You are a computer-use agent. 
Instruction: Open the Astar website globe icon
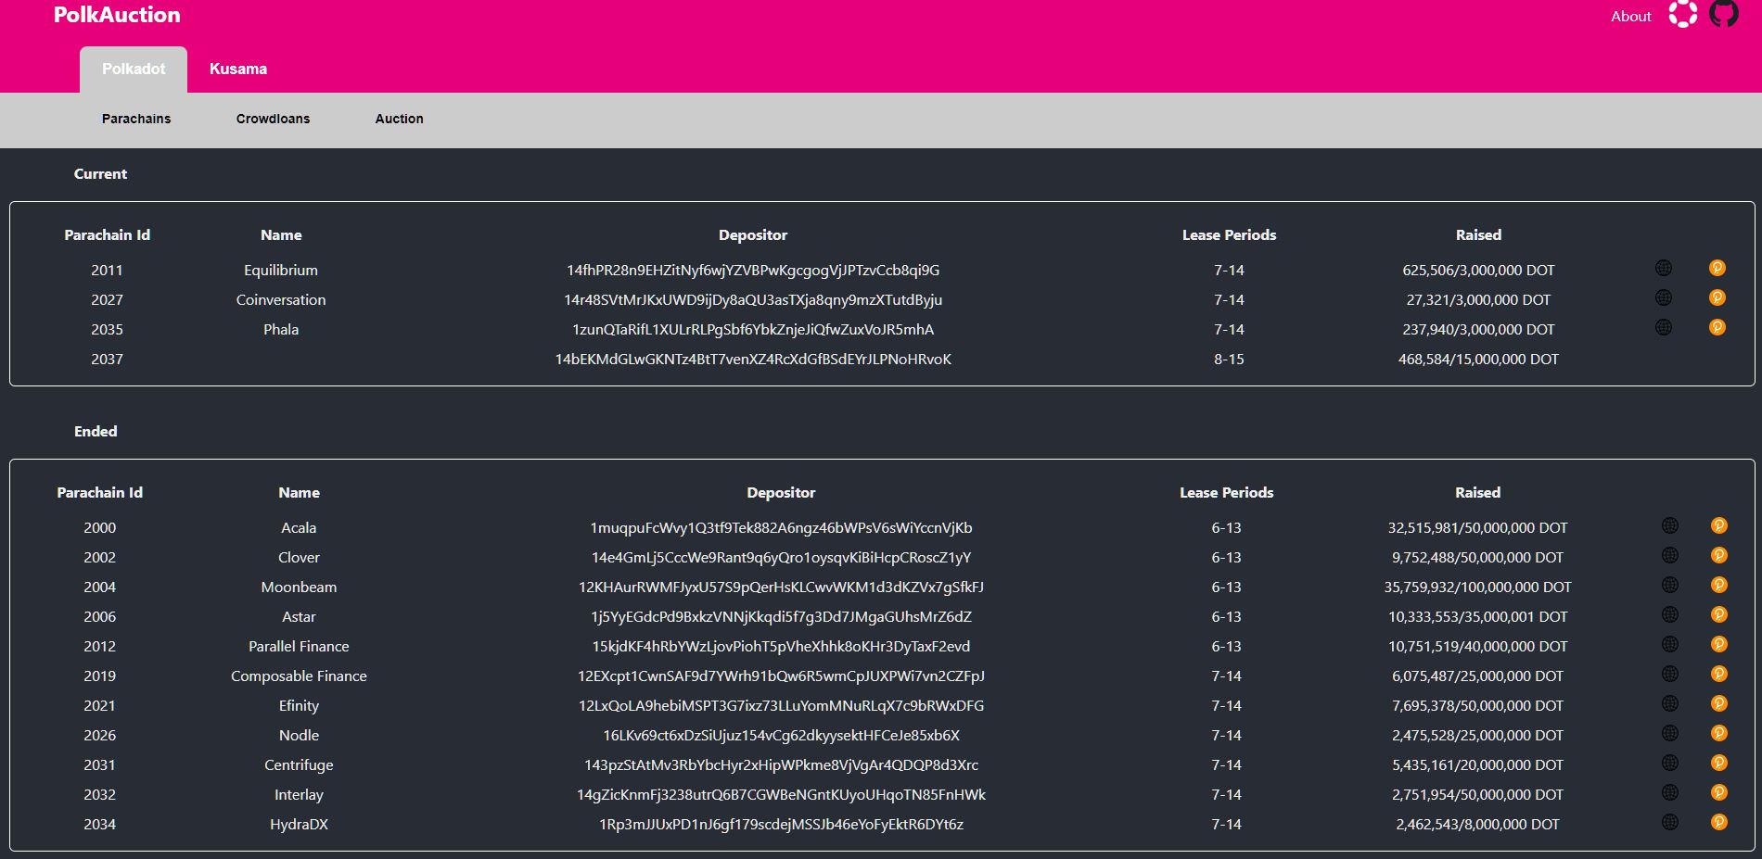point(1670,614)
